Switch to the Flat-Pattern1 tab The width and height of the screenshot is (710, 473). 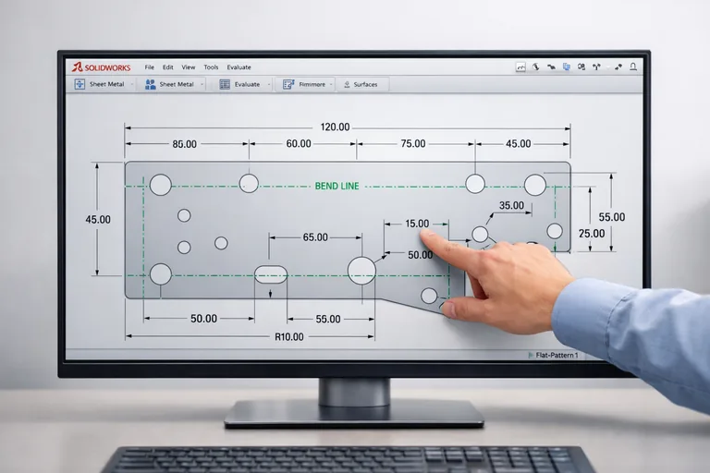pos(557,355)
